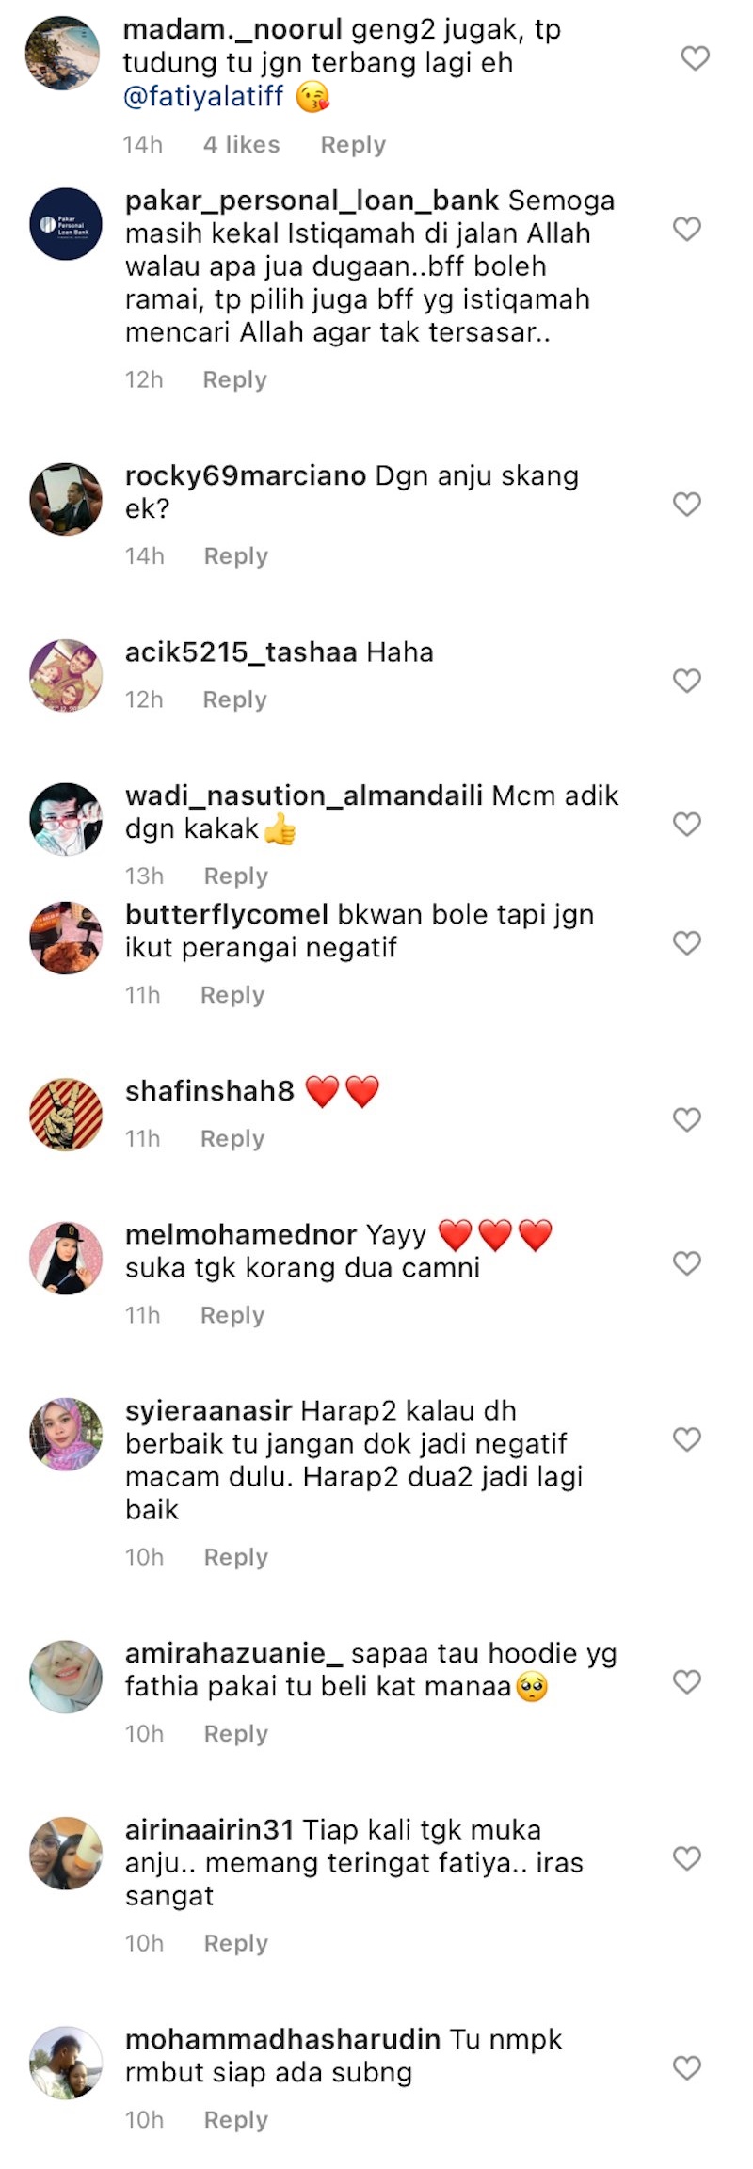Toggle like on airinaairin31's comment

[687, 1857]
